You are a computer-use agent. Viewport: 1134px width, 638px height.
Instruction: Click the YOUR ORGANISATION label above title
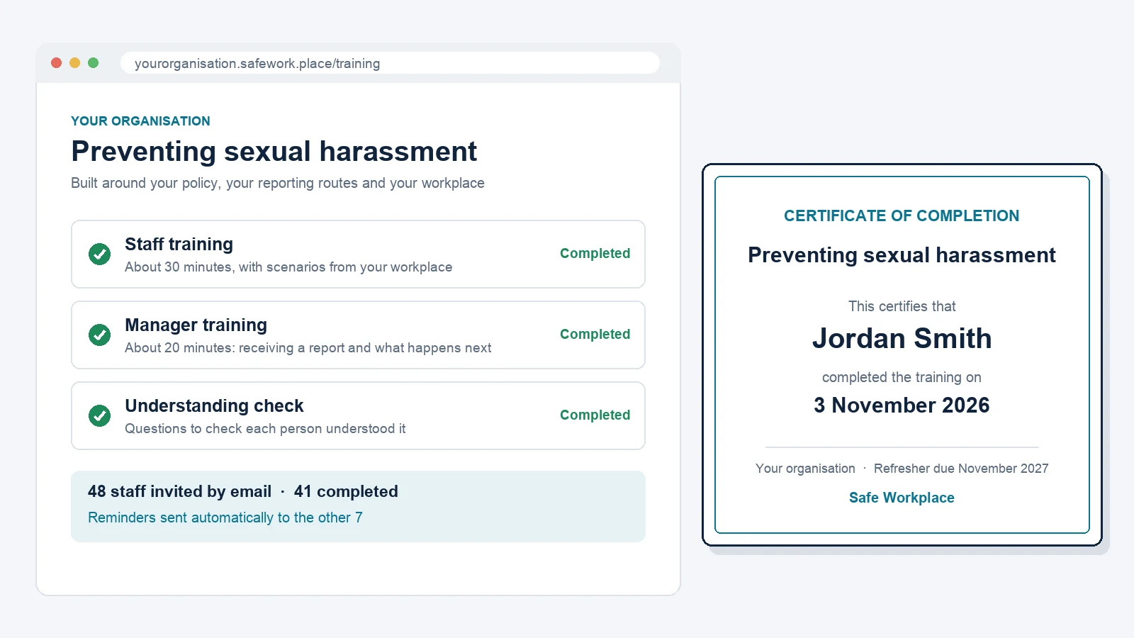click(140, 121)
